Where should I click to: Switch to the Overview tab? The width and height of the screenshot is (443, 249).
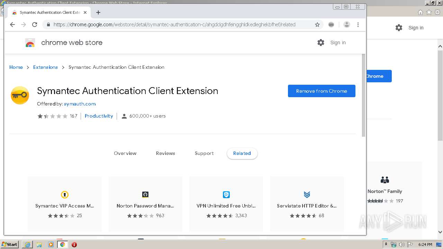(x=125, y=153)
